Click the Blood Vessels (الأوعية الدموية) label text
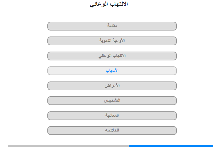This screenshot has height=151, width=221. click(x=112, y=41)
